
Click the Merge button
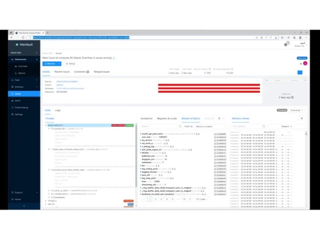point(70,64)
